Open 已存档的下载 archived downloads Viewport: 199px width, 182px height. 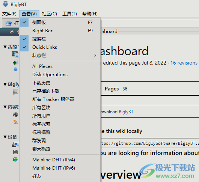60,91
